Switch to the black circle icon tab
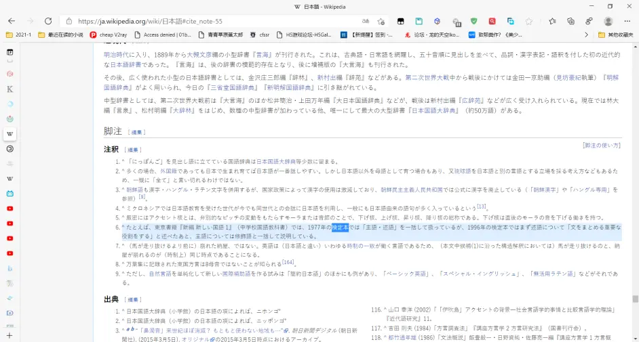This screenshot has height=342, width=639. click(x=9, y=149)
